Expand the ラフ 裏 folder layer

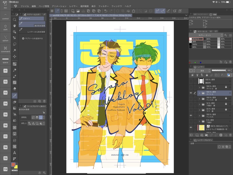(200, 110)
